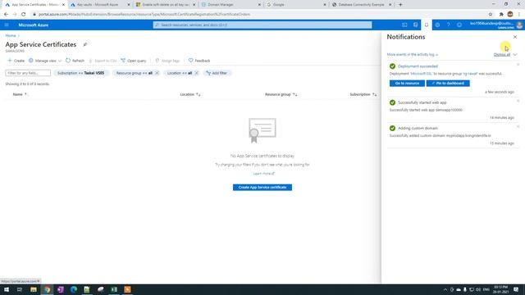Open Excel from the taskbar
This screenshot has width=525, height=295.
coord(114,289)
